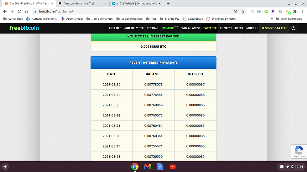Close the FreeBitco.in tab
Image resolution: width=307 pixels, height=172 pixels.
52,3
